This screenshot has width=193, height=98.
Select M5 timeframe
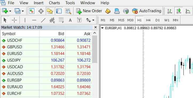point(112,20)
